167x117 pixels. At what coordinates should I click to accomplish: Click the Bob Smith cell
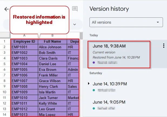pyautogui.click(x=52, y=53)
